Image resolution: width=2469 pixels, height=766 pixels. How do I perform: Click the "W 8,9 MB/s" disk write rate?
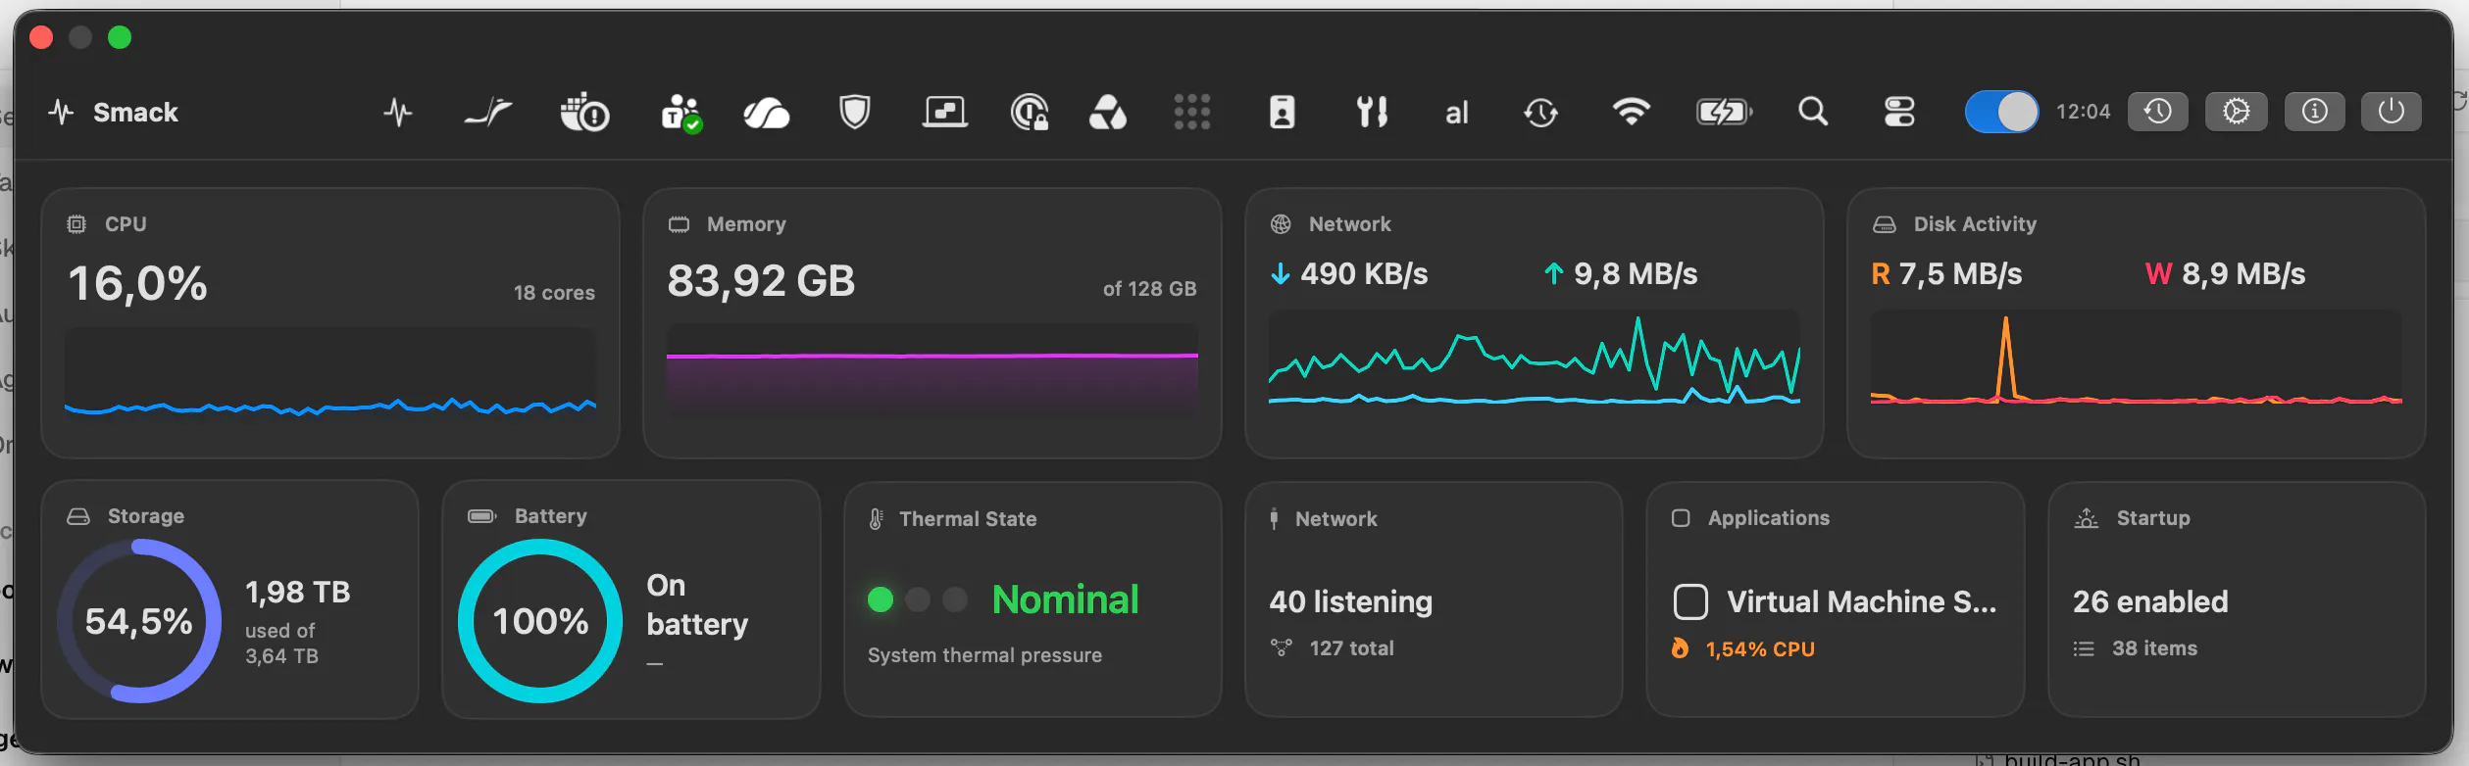tap(2225, 274)
